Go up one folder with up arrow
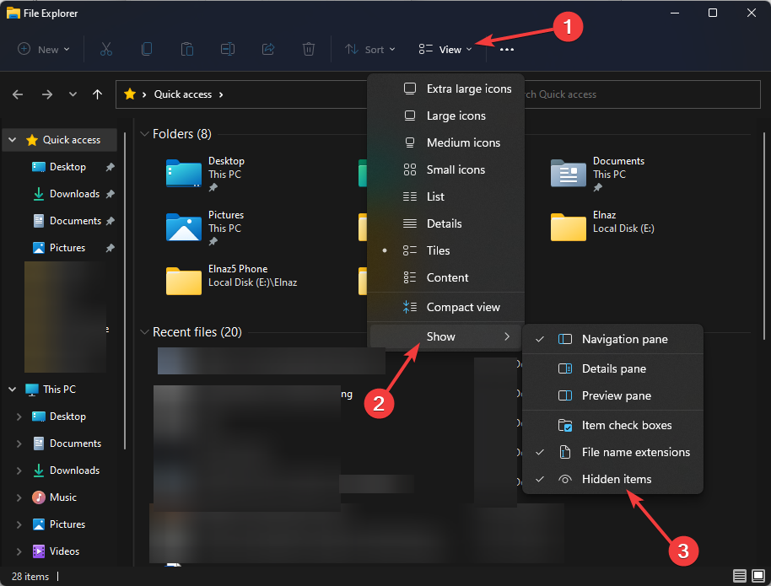771x586 pixels. pyautogui.click(x=98, y=94)
